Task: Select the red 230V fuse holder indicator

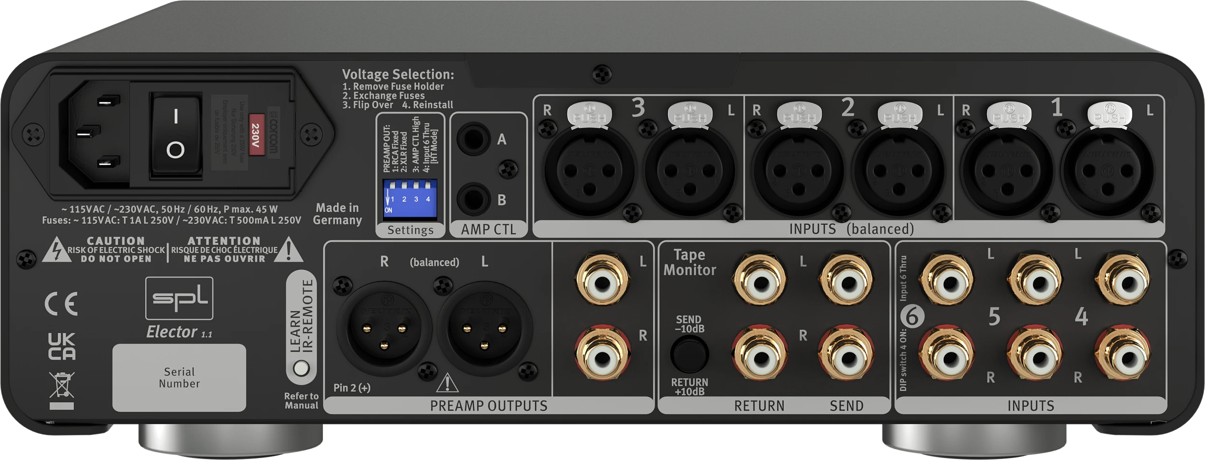Action: [256, 134]
